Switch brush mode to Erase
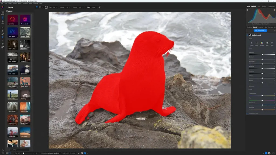The width and height of the screenshot is (276, 155). point(93,7)
